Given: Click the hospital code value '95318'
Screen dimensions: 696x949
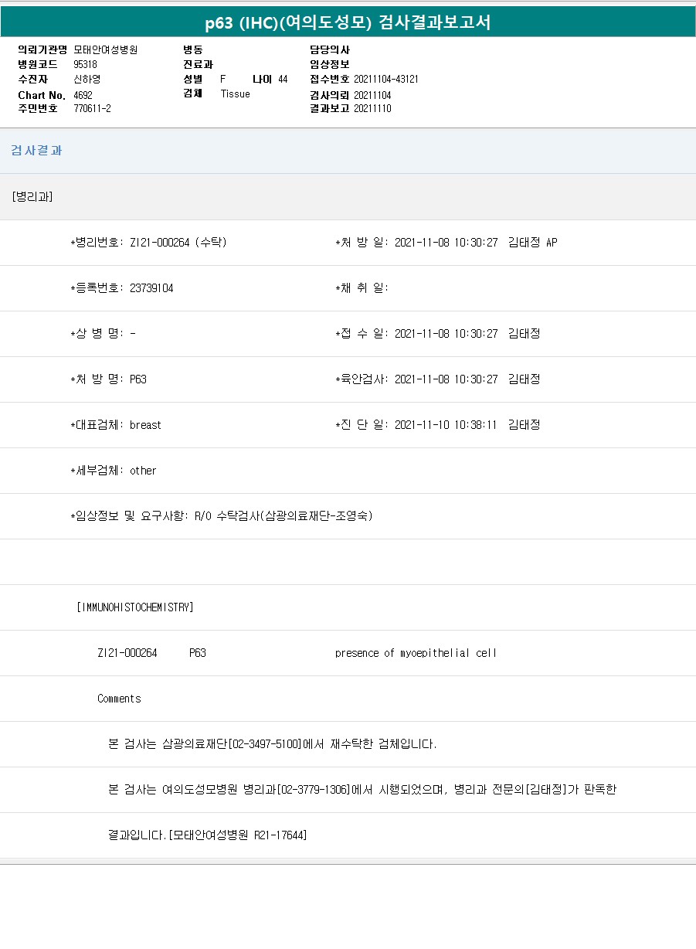Looking at the screenshot, I should (x=85, y=64).
